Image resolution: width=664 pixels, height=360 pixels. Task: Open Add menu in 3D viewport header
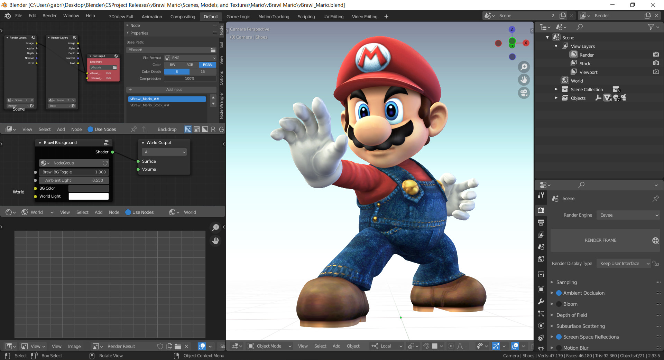click(336, 346)
